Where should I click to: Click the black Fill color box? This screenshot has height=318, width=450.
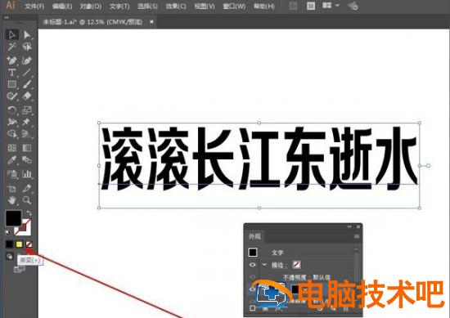(x=13, y=218)
